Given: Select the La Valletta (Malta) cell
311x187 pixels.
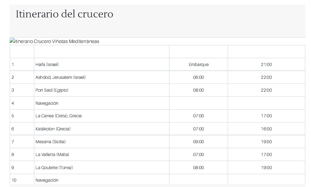Looking at the screenshot, I should (x=52, y=154).
